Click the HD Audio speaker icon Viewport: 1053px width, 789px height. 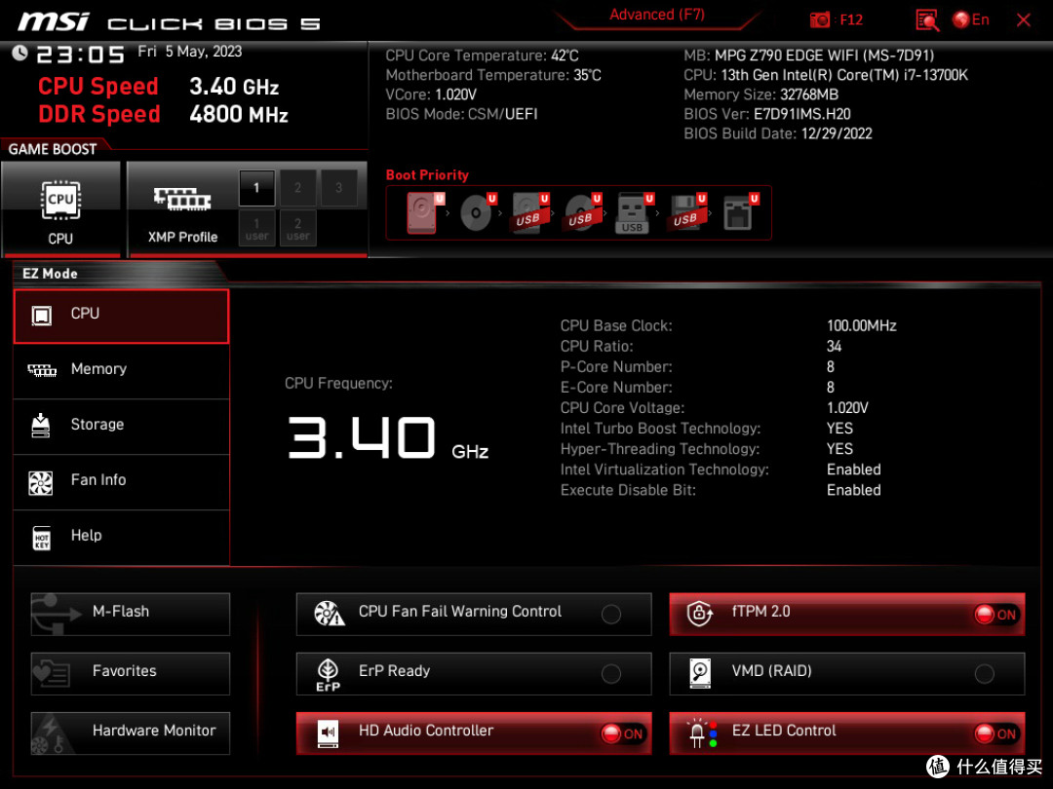[329, 733]
